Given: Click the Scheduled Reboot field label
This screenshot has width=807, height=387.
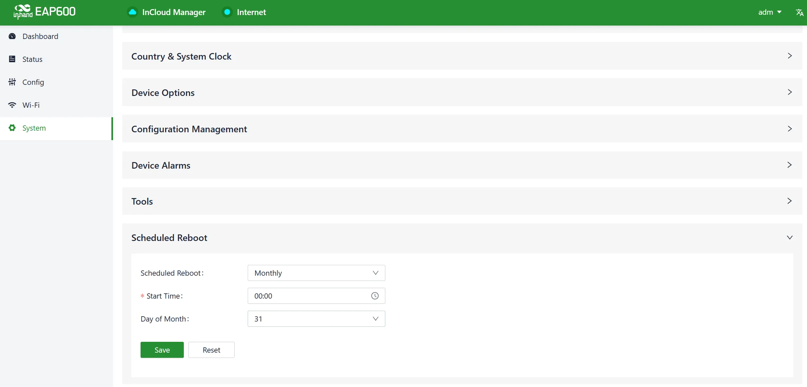Looking at the screenshot, I should (172, 273).
